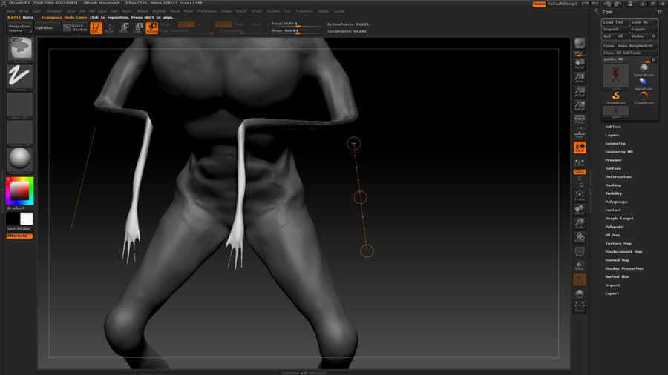
Task: Select the Zoom canvas icon
Action: point(580,78)
